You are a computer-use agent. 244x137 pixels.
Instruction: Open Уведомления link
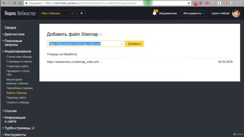pyautogui.click(x=168, y=13)
